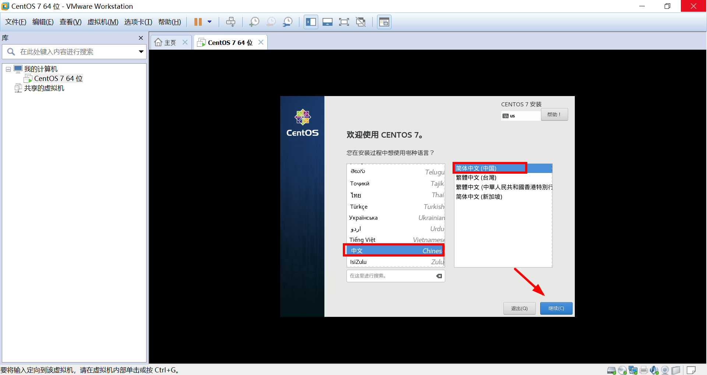Image resolution: width=707 pixels, height=375 pixels.
Task: Choose Urdu in the language list
Action: 396,229
